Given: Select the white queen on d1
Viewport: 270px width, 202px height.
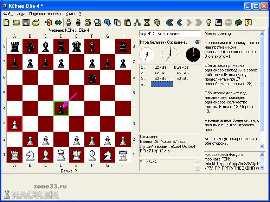Looking at the screenshot, I should pyautogui.click(x=61, y=155).
